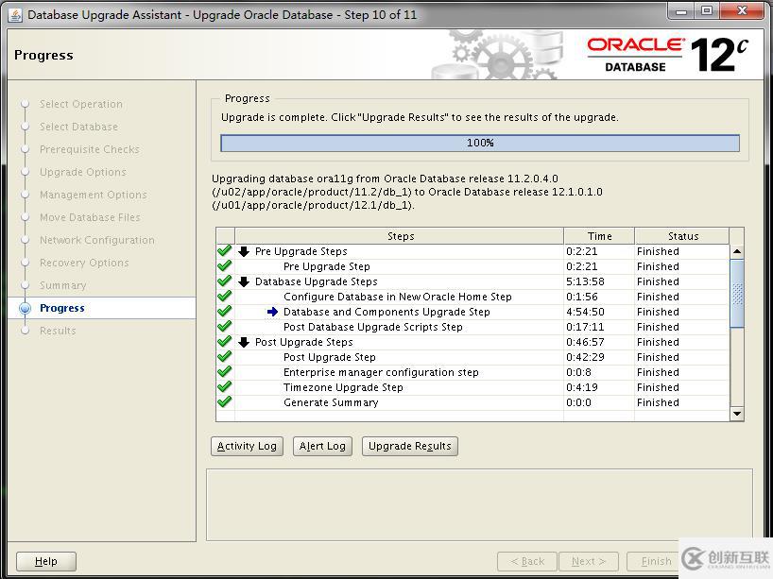This screenshot has height=579, width=773.
Task: Click blue arrow beside Database and Components Upgrade Step
Action: (x=272, y=312)
